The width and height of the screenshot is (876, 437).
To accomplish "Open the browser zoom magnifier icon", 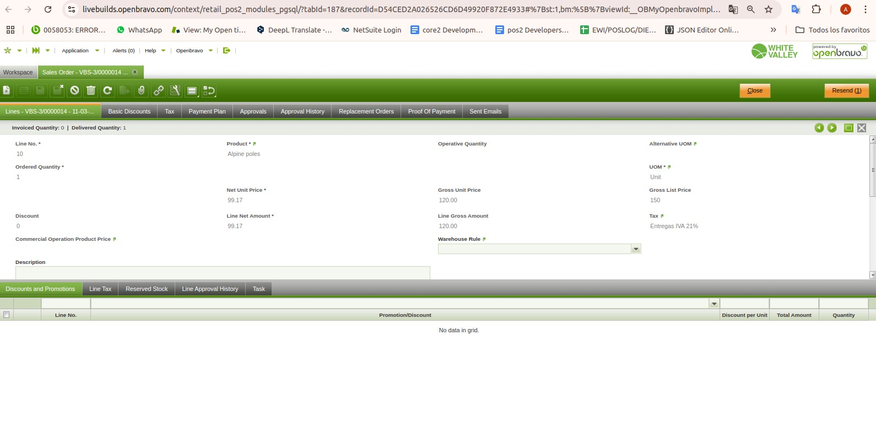I will click(751, 9).
